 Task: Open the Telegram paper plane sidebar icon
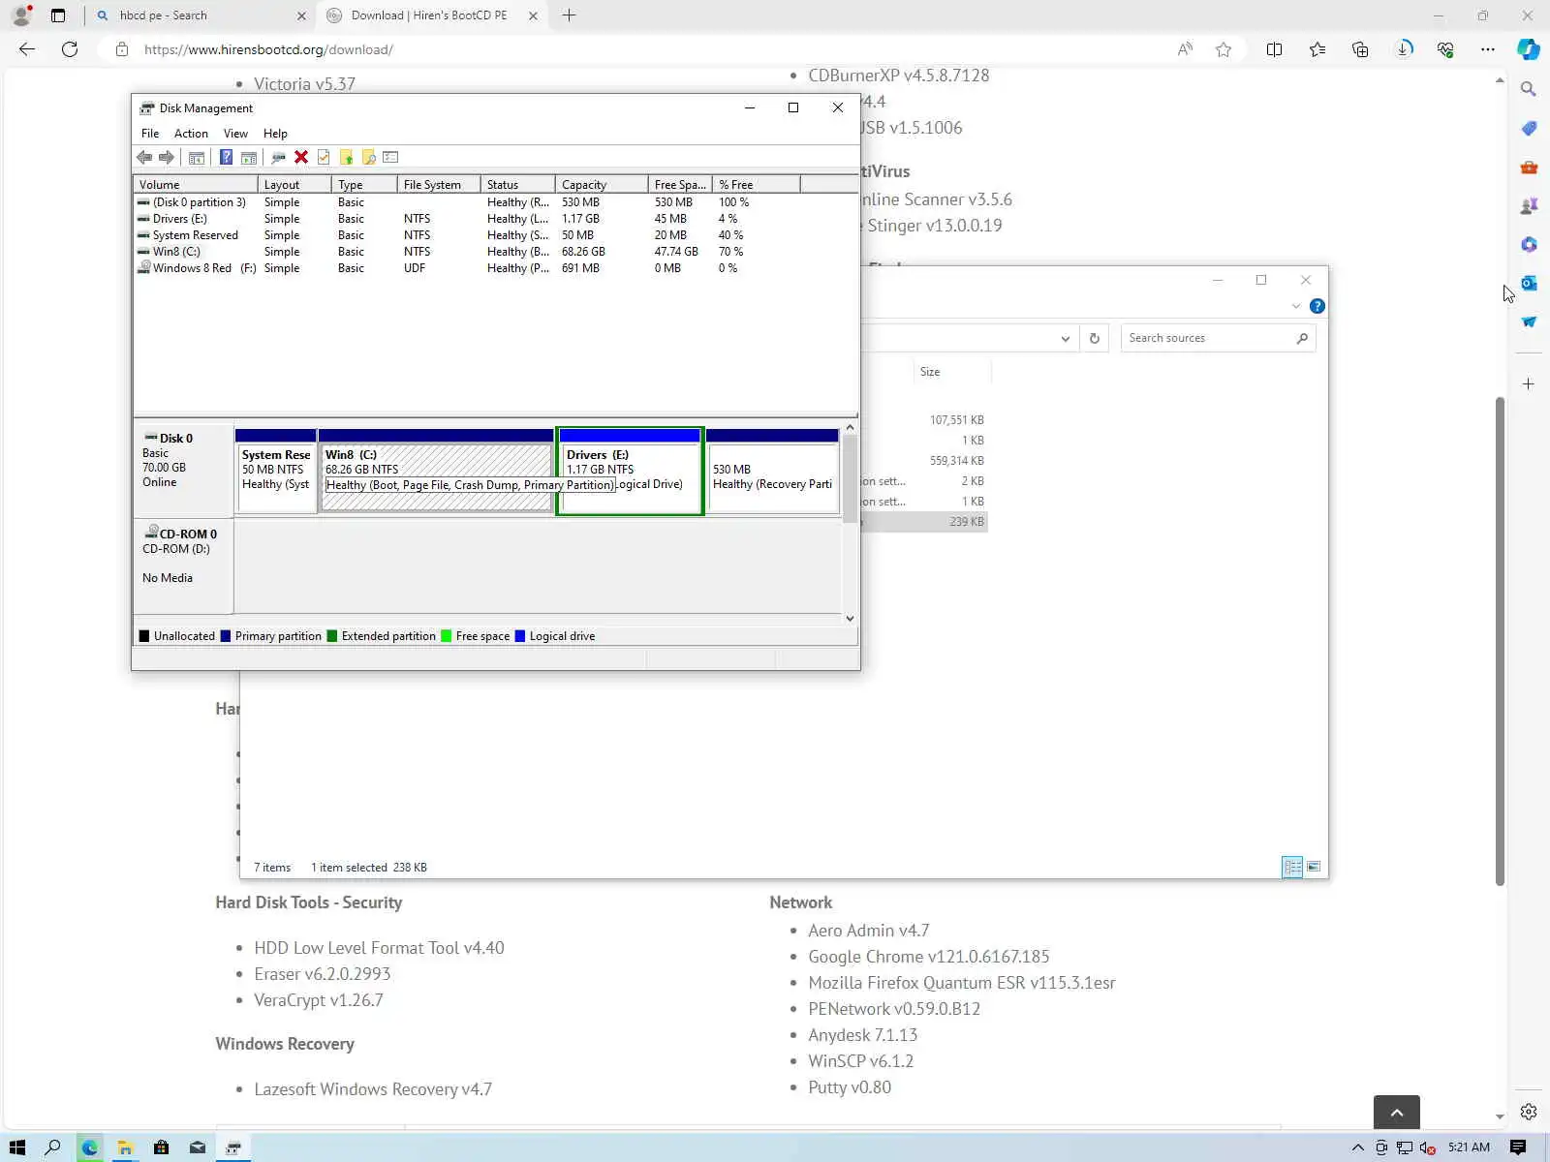point(1529,321)
